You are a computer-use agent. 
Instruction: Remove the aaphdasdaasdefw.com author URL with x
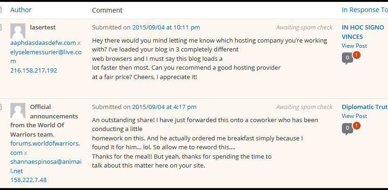pos(79,43)
